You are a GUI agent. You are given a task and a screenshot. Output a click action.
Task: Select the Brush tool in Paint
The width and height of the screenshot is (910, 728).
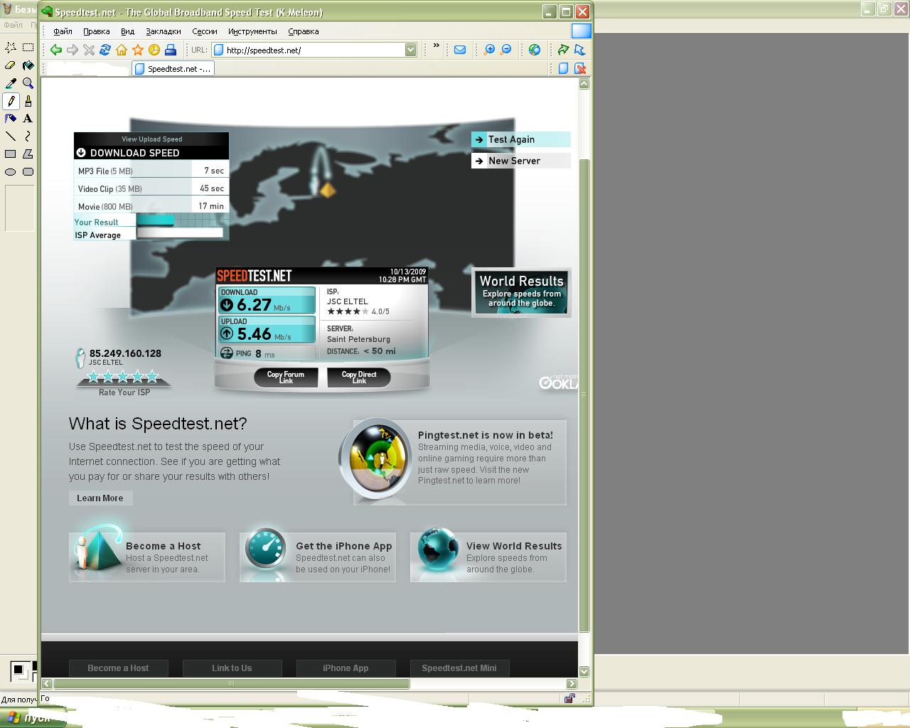pos(28,101)
